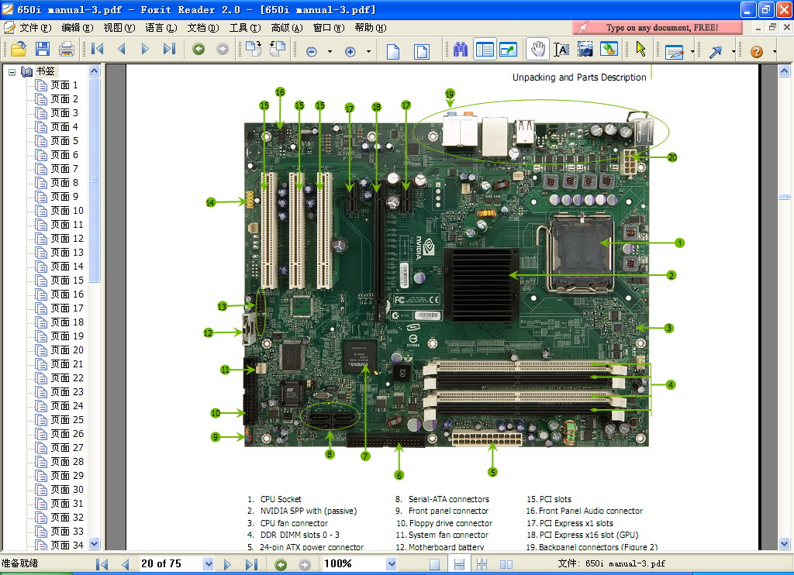The image size is (794, 575).
Task: Click the green previous view toolbar button
Action: [198, 49]
